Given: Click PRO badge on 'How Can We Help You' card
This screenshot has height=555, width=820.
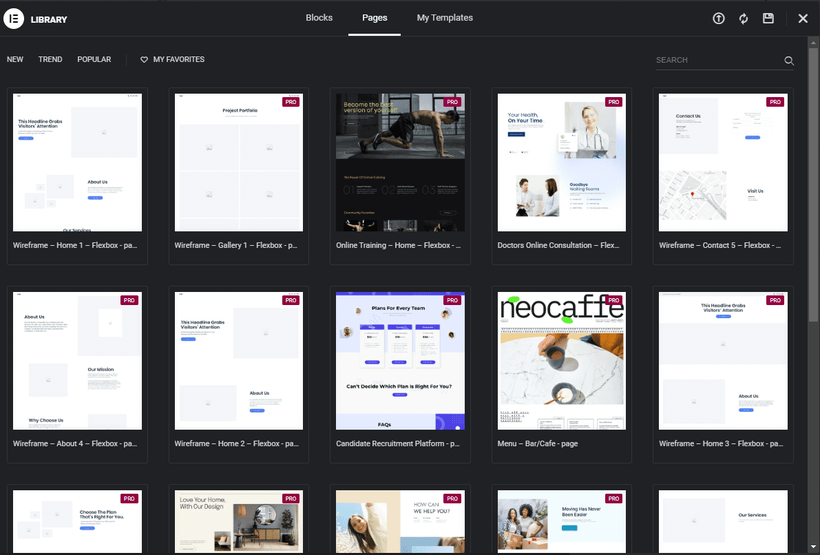Looking at the screenshot, I should (x=452, y=499).
